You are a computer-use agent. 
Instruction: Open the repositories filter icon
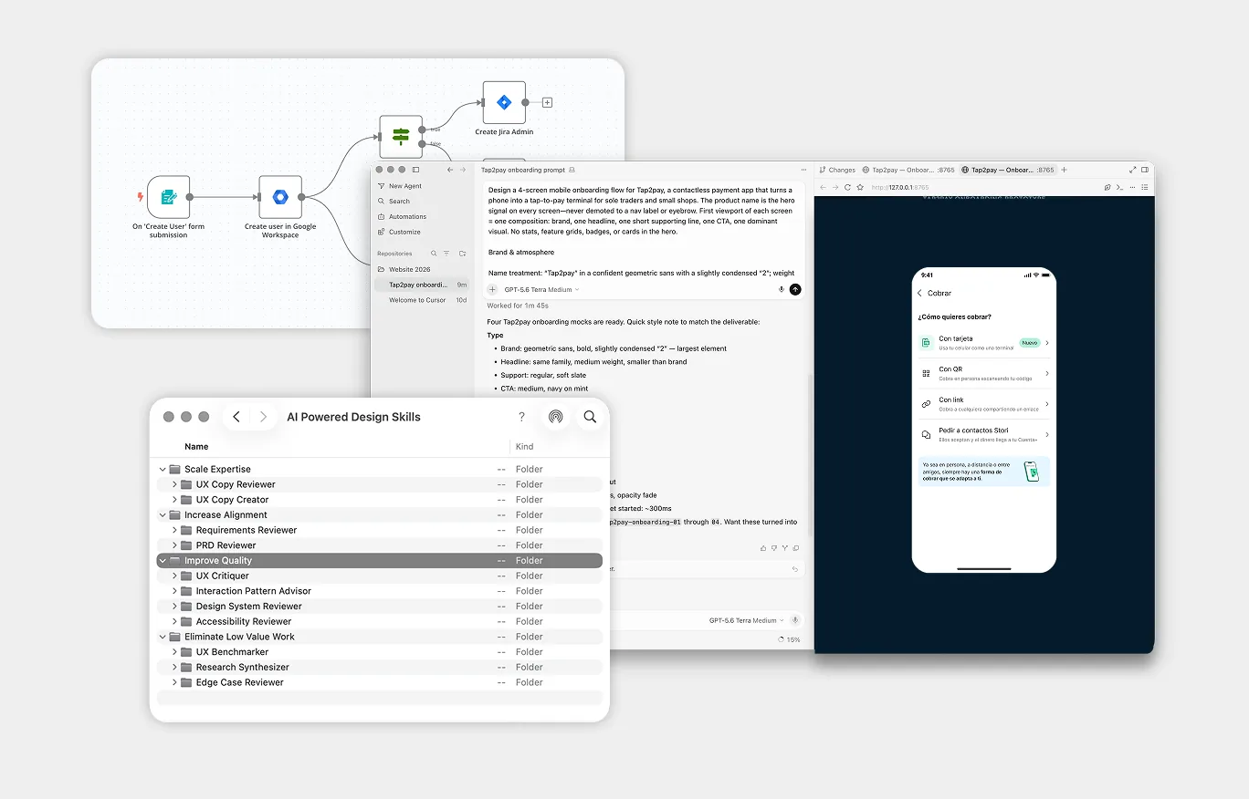446,254
